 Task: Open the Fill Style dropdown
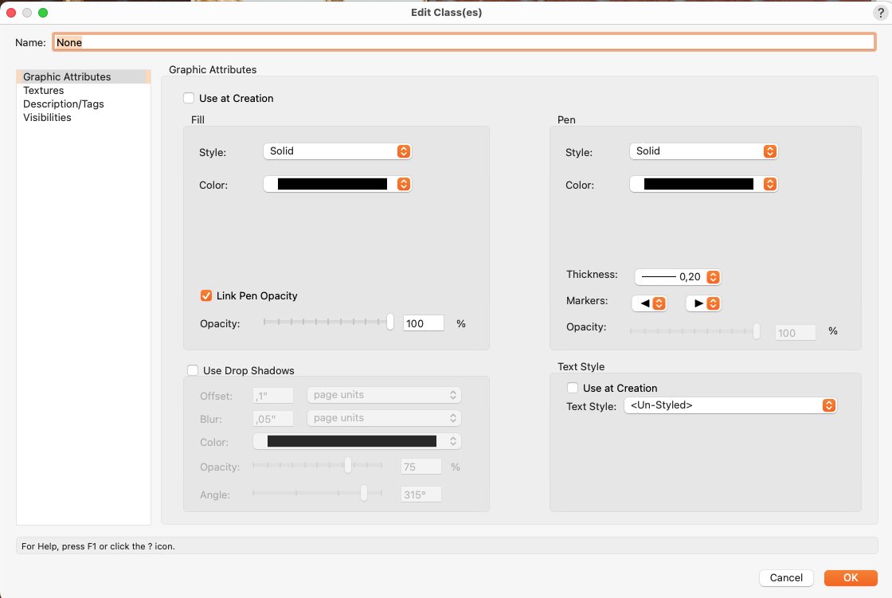tap(337, 151)
